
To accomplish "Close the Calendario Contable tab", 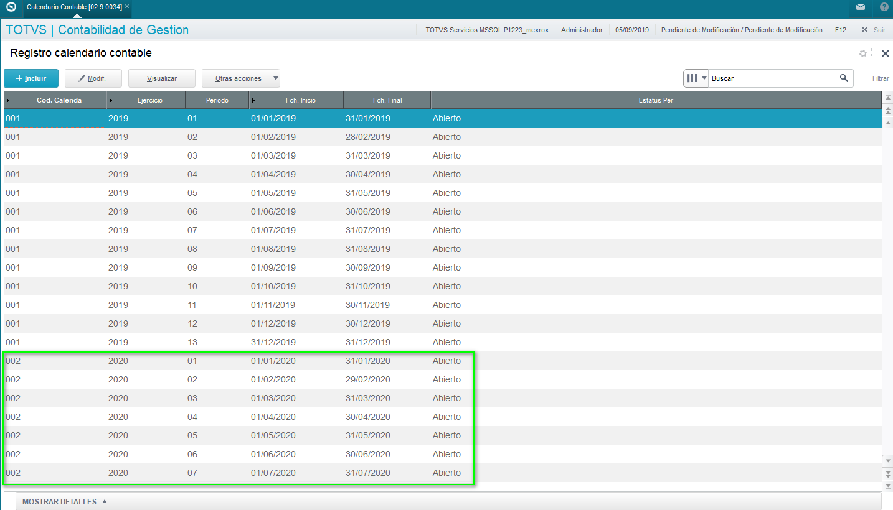I will pos(128,6).
